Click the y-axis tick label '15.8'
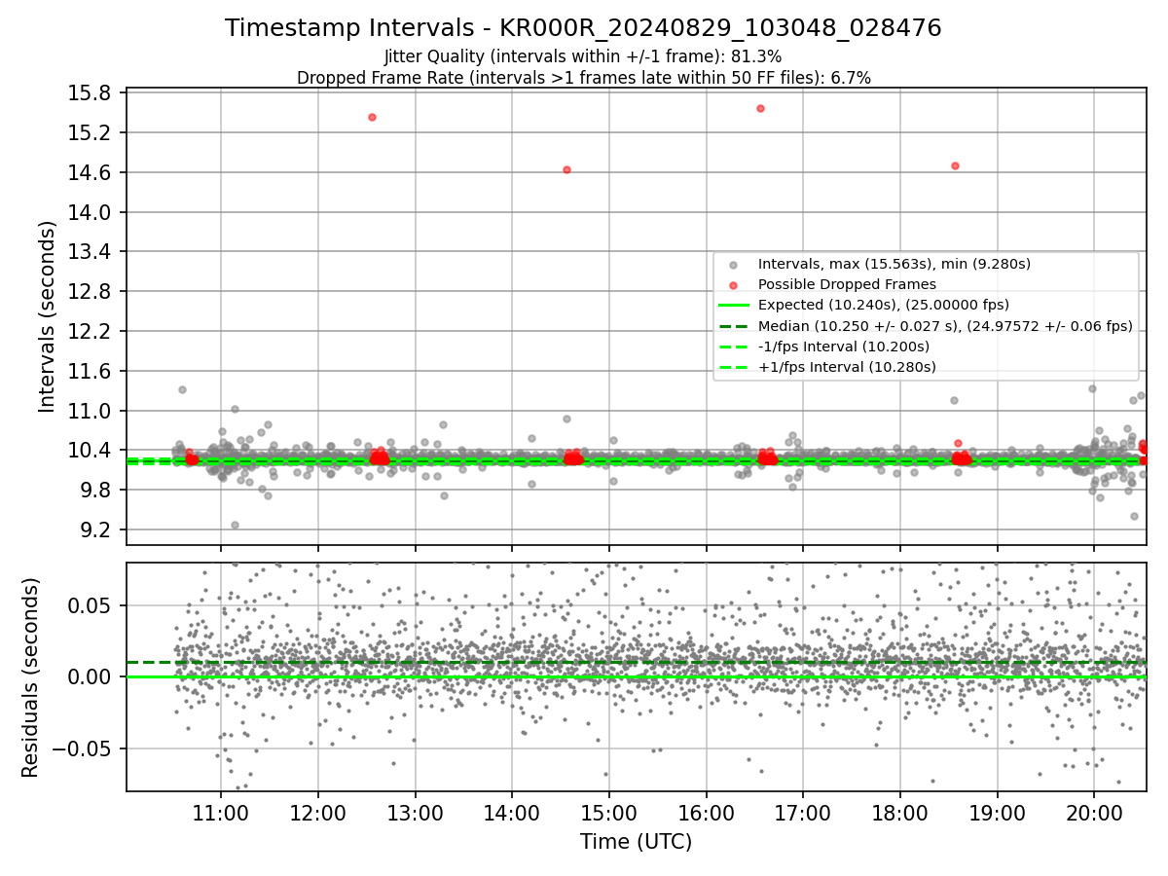This screenshot has width=1168, height=876. pyautogui.click(x=91, y=93)
